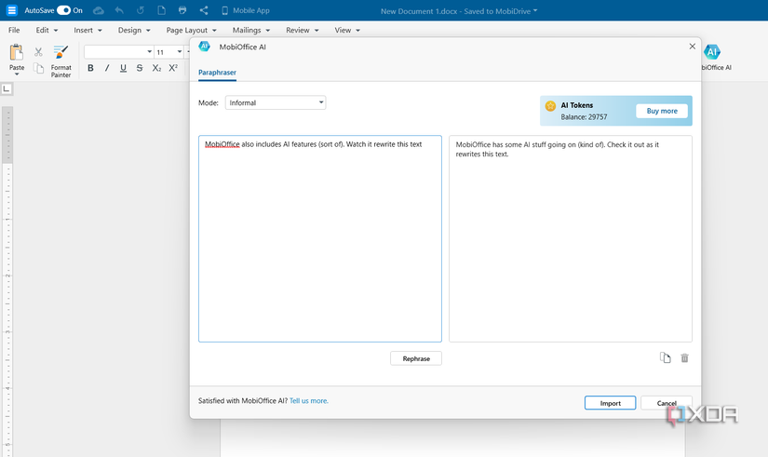
Task: Close the MobiOffice AI dialog
Action: [692, 47]
